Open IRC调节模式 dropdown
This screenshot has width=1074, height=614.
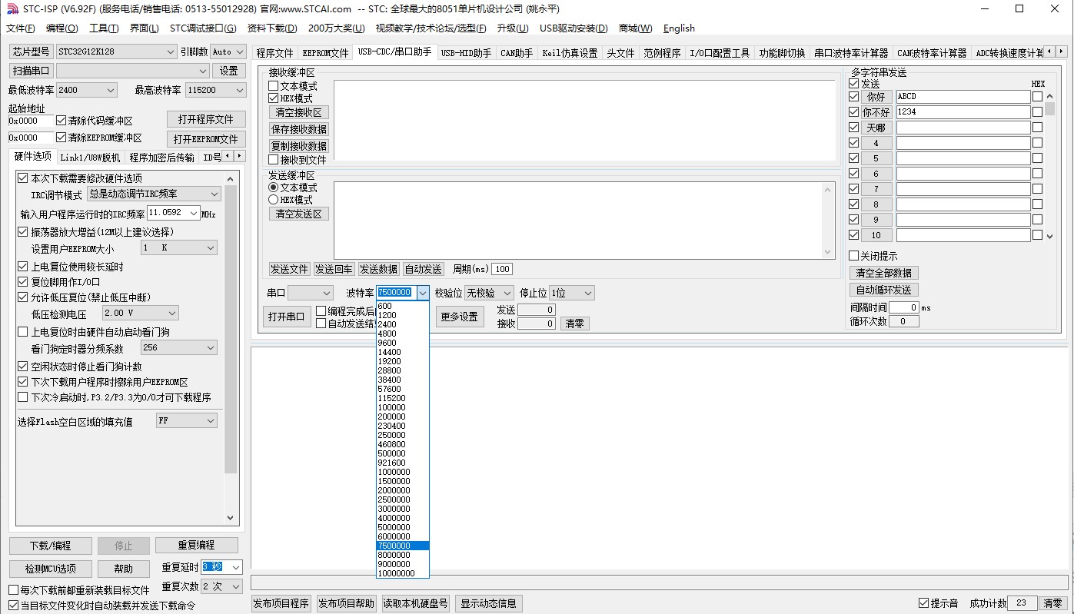pos(154,194)
